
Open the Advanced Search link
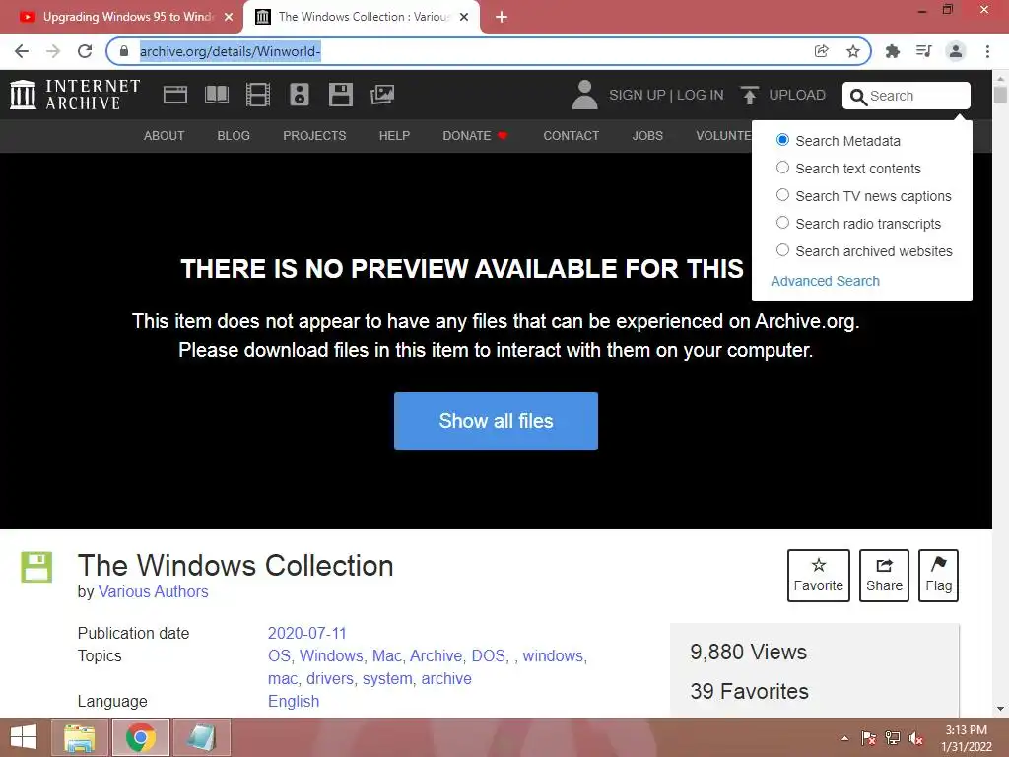click(x=825, y=281)
